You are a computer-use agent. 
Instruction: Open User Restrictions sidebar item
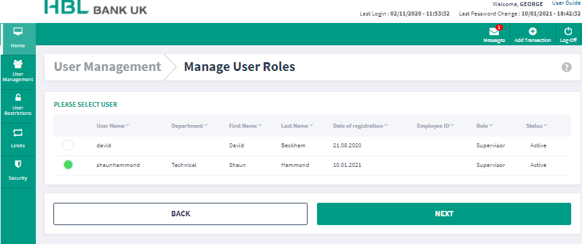coord(18,105)
